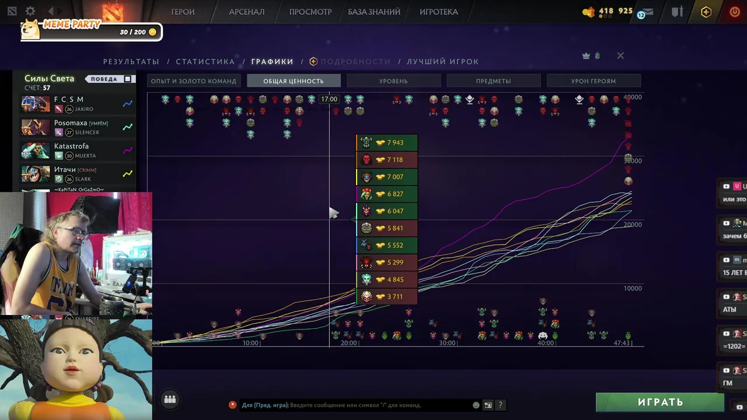
Task: Click the 6 047 net worth row
Action: point(387,211)
